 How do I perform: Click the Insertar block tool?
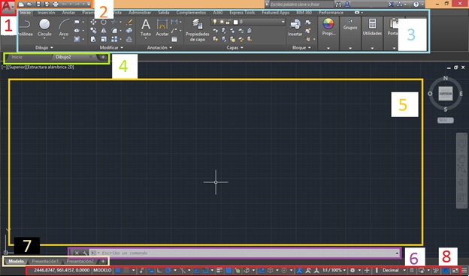[295, 28]
